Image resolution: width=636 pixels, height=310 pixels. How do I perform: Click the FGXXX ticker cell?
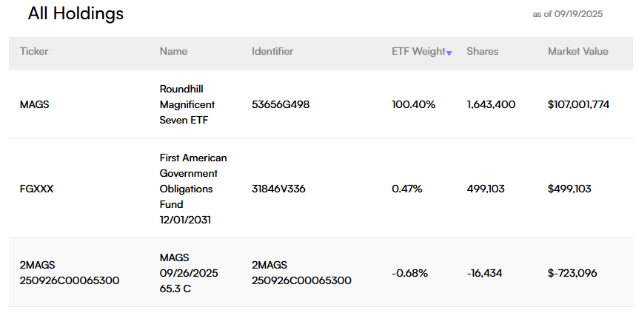pos(36,189)
